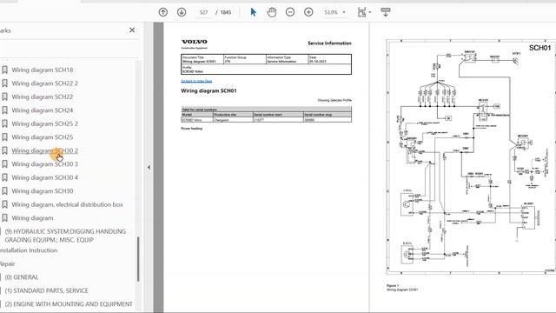Select (1) STANDARD PARTS, SERVICE bookmark
Screen dimensions: 556x313
click(46, 290)
